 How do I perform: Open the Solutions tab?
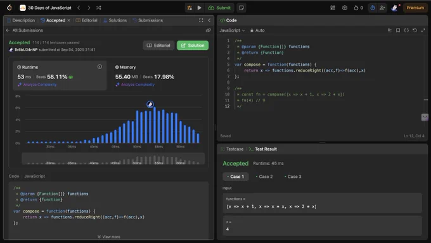click(115, 20)
